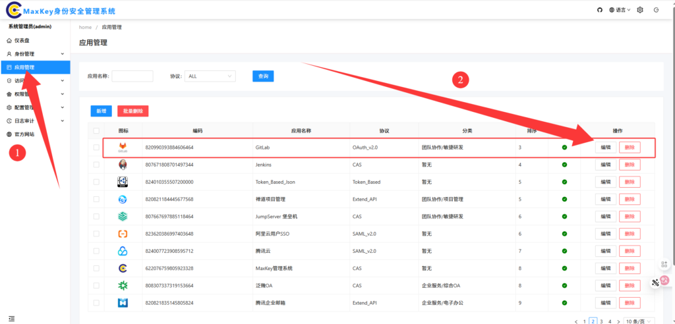Select the Jenkins row checkbox
Screen dimensions: 675x324
97,165
